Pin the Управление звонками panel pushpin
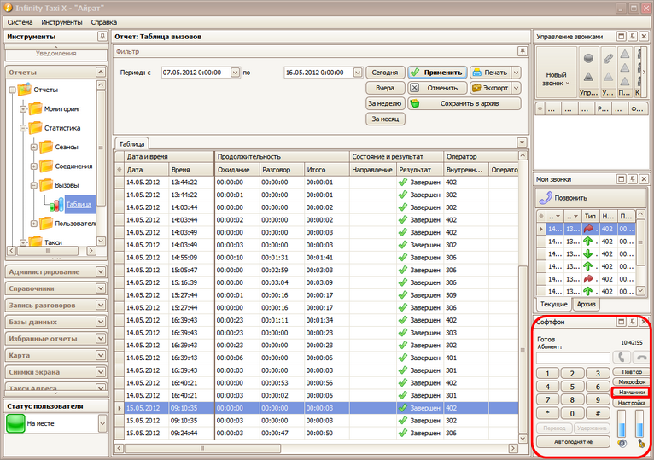Screen dimensions: 654x460 click(x=633, y=37)
